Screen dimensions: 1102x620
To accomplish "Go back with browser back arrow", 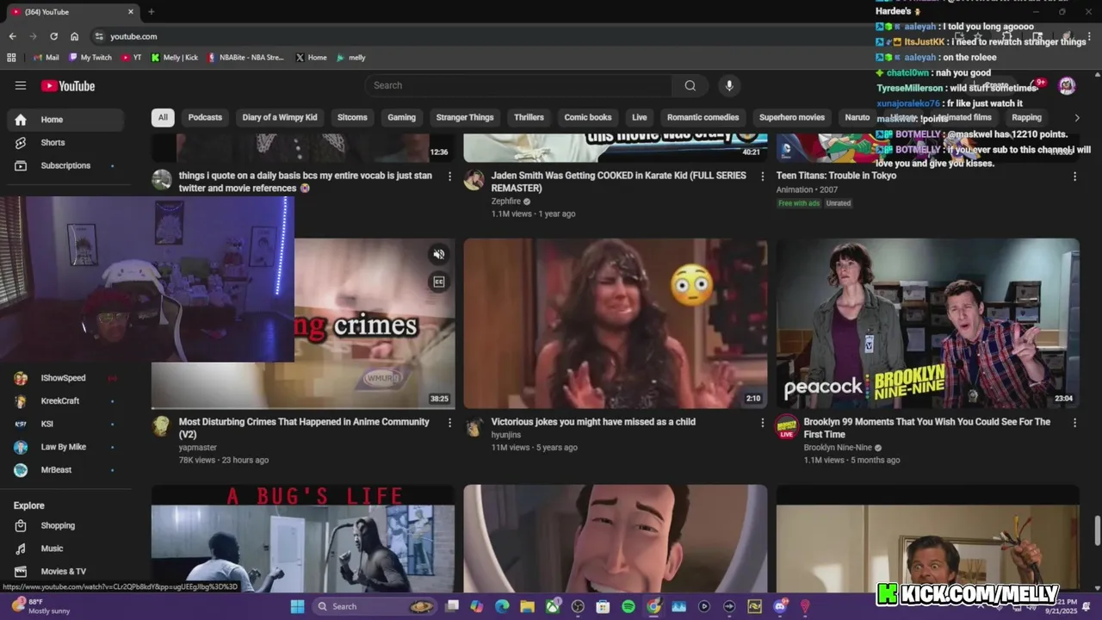I will [12, 36].
